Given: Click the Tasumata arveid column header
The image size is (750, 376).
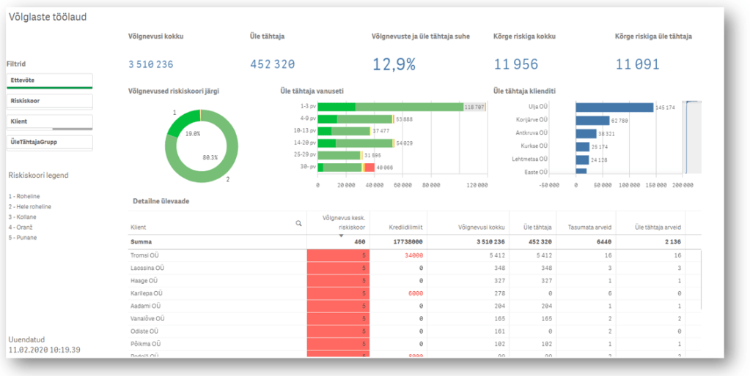Looking at the screenshot, I should pos(586,227).
